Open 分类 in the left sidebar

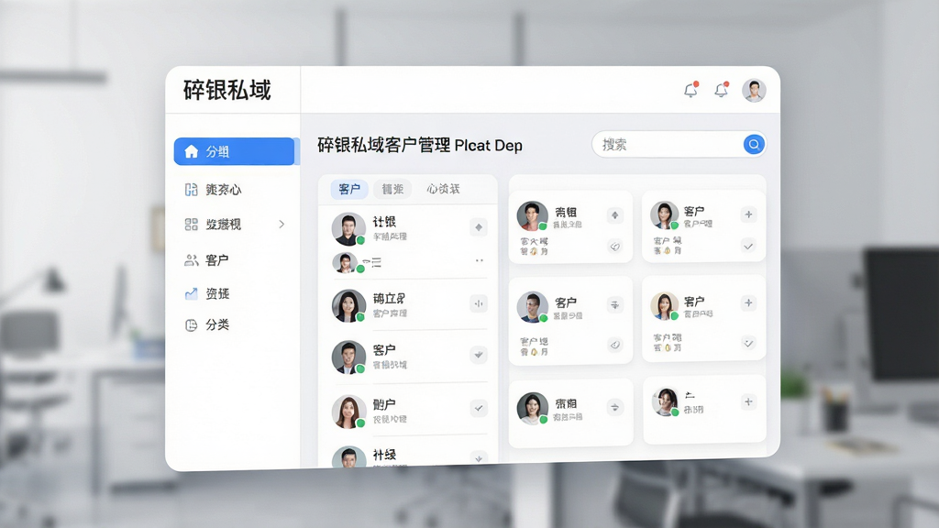(x=207, y=325)
